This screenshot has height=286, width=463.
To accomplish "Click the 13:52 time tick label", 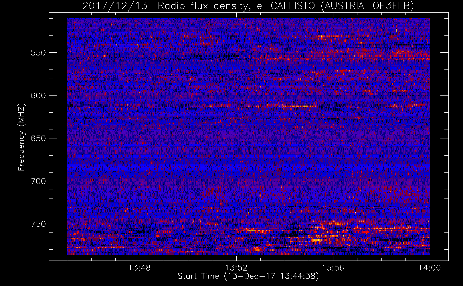I will click(x=236, y=268).
